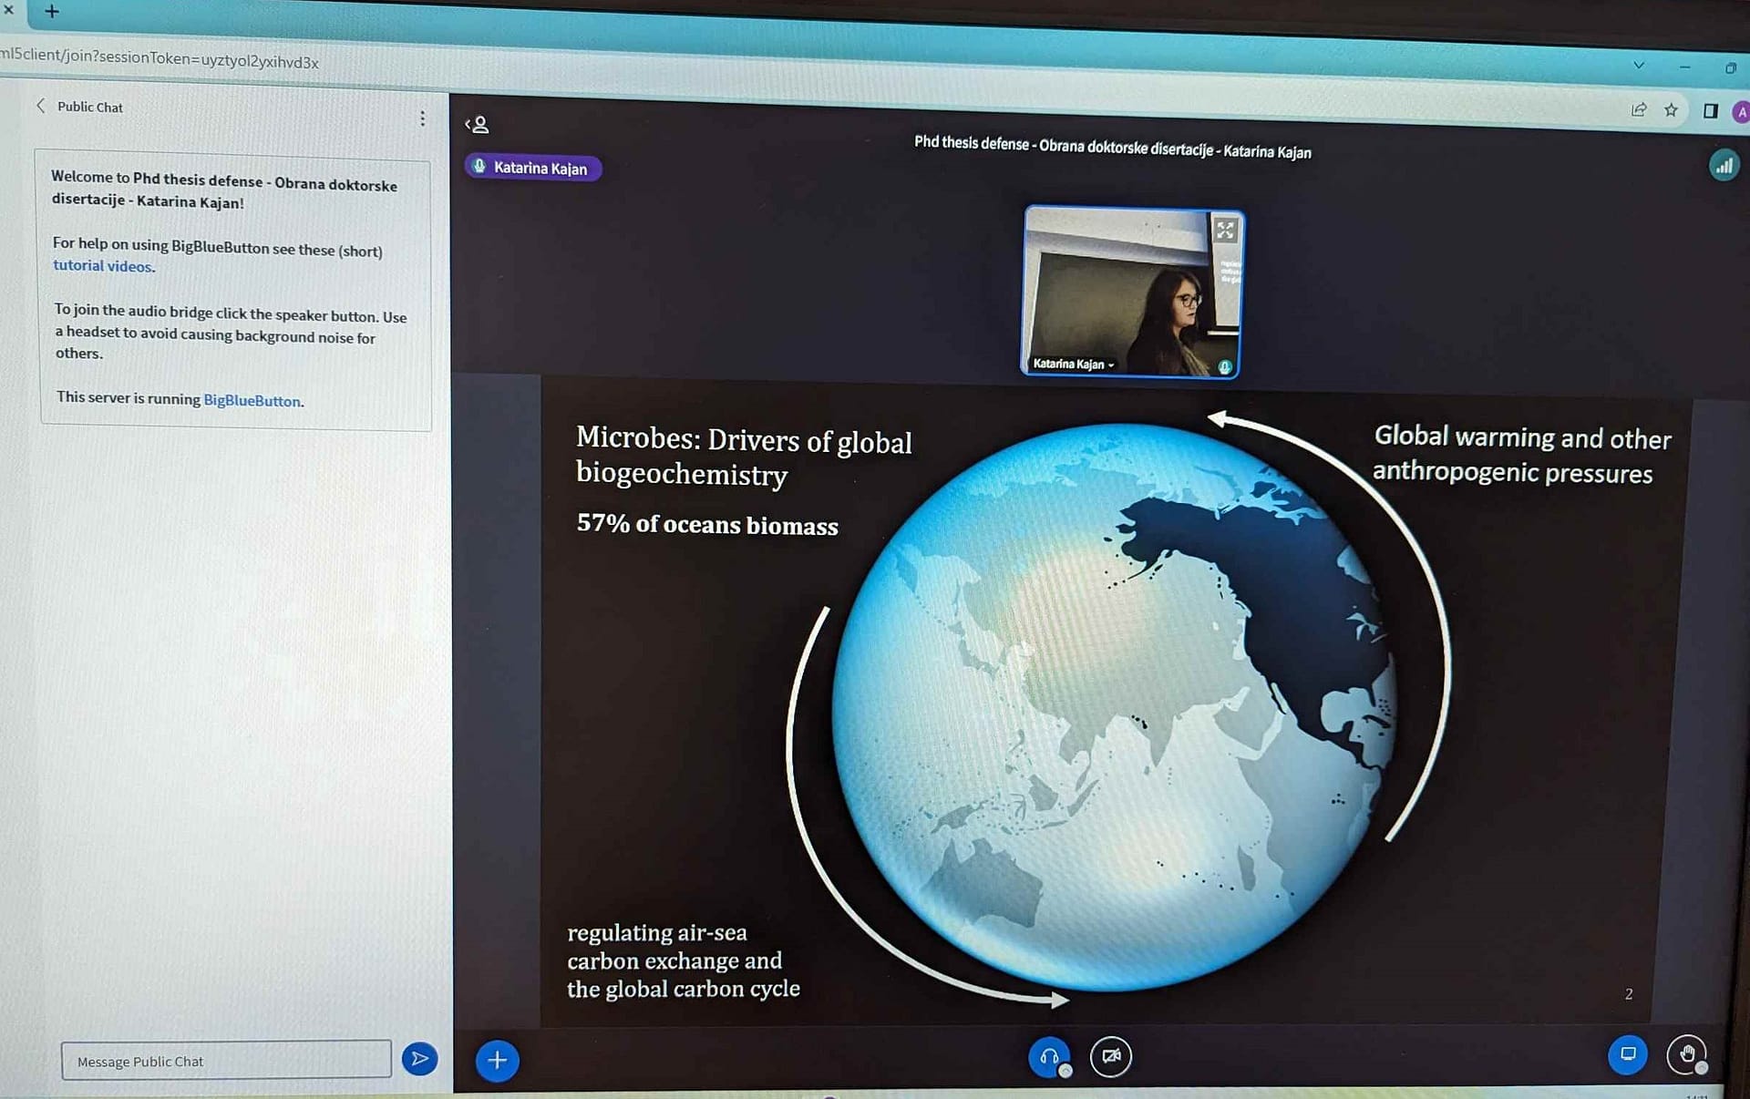1750x1099 pixels.
Task: Click the BigBlueButton hyperlink in chat
Action: coord(252,400)
